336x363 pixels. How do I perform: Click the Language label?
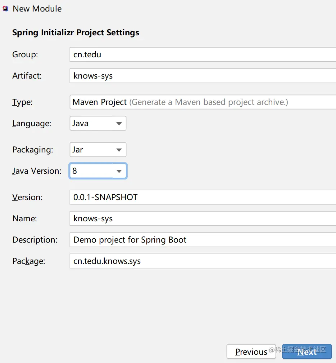tap(32, 124)
